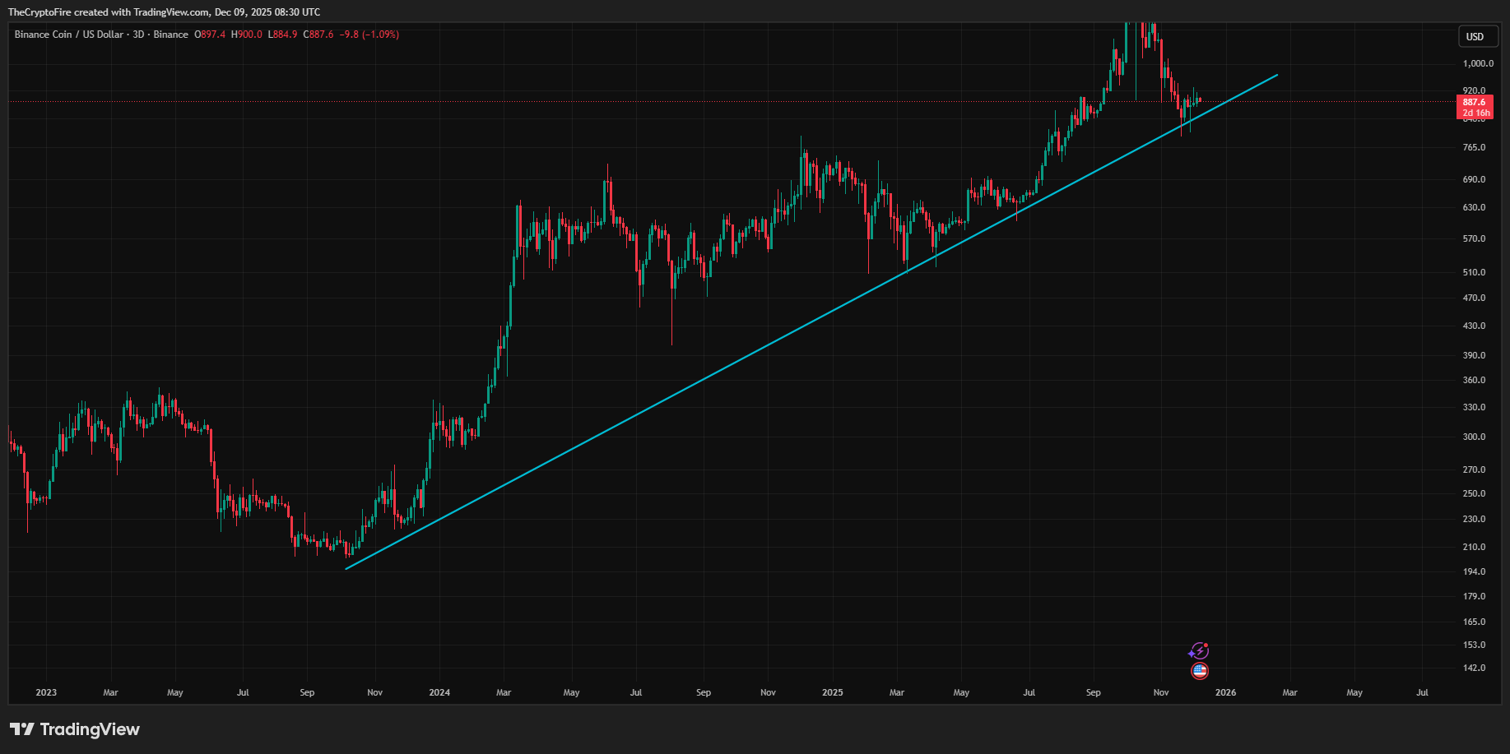Click the 2024 label on time axis
The height and width of the screenshot is (754, 1510).
pos(439,692)
